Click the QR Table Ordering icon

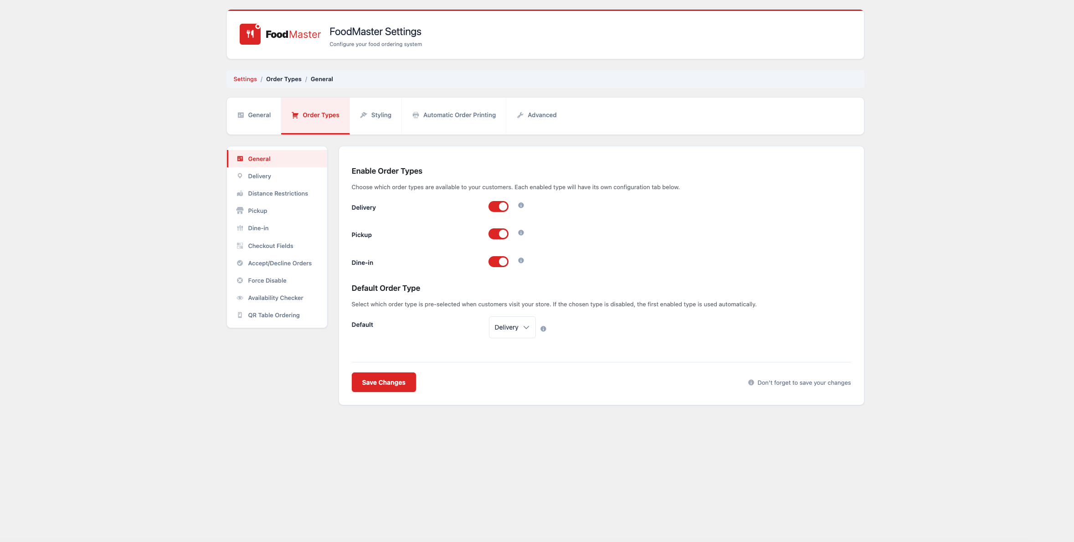pyautogui.click(x=240, y=315)
